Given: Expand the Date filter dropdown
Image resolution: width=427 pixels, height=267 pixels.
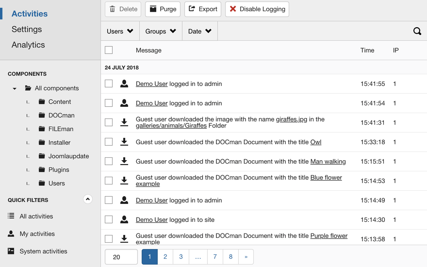Looking at the screenshot, I should click(x=199, y=31).
